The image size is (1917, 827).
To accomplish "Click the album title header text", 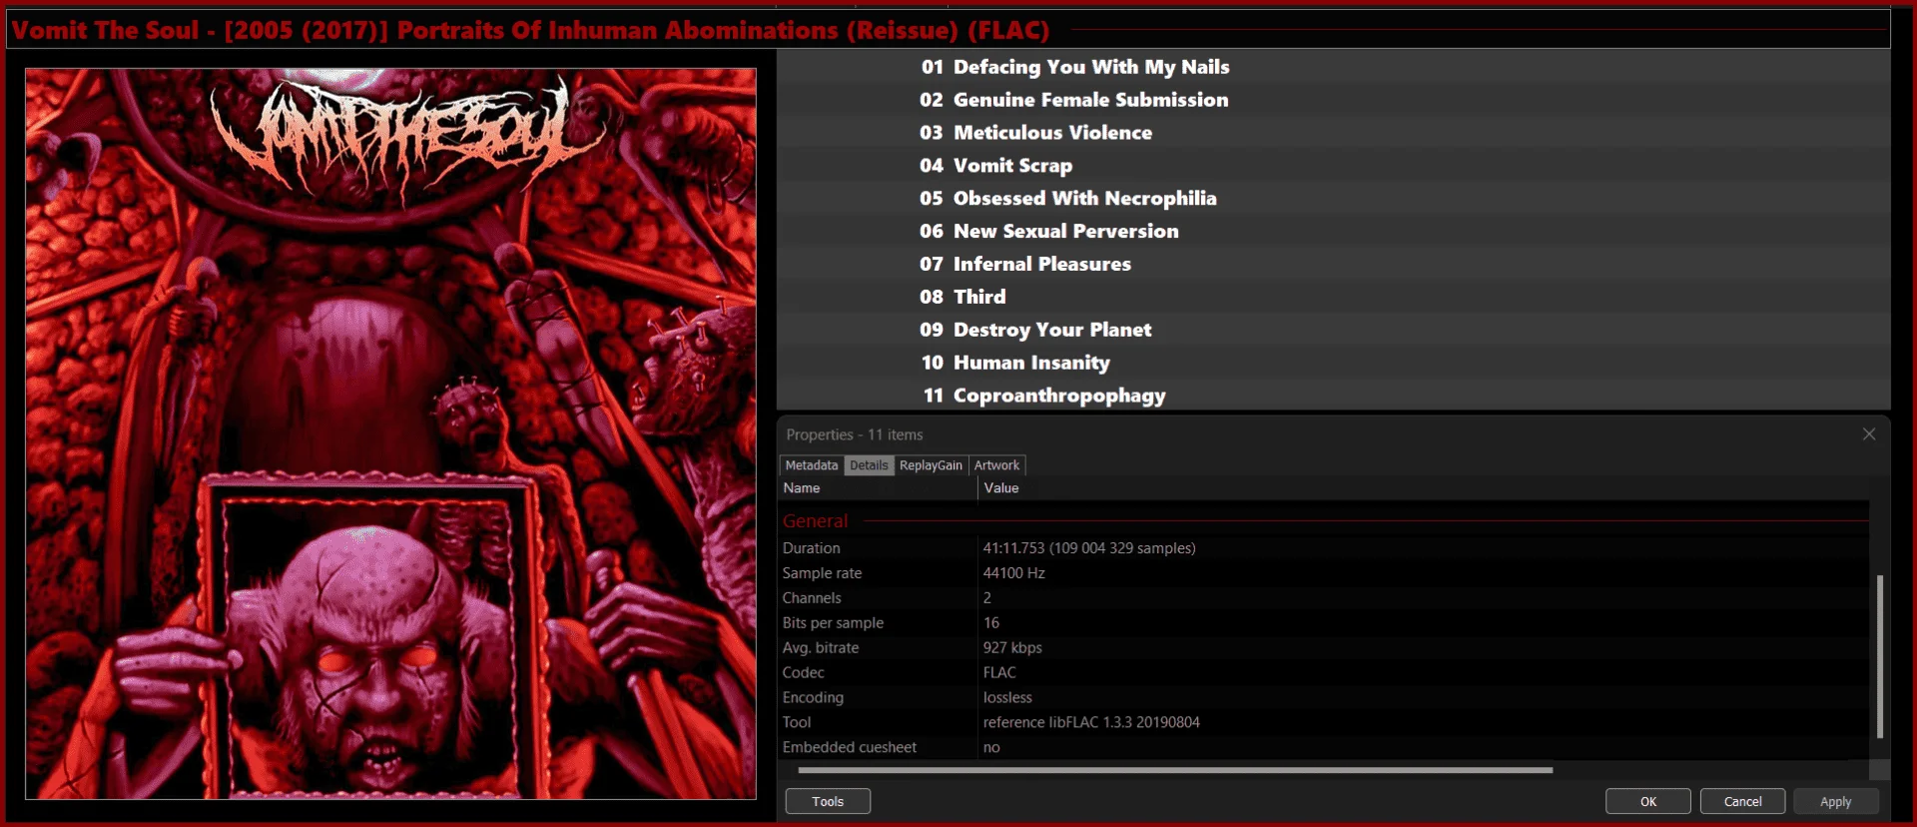I will (530, 30).
